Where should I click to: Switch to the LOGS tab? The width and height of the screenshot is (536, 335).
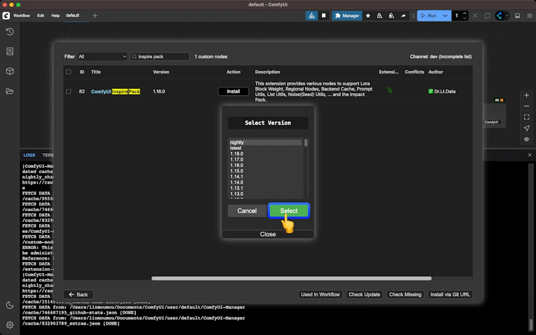point(29,155)
